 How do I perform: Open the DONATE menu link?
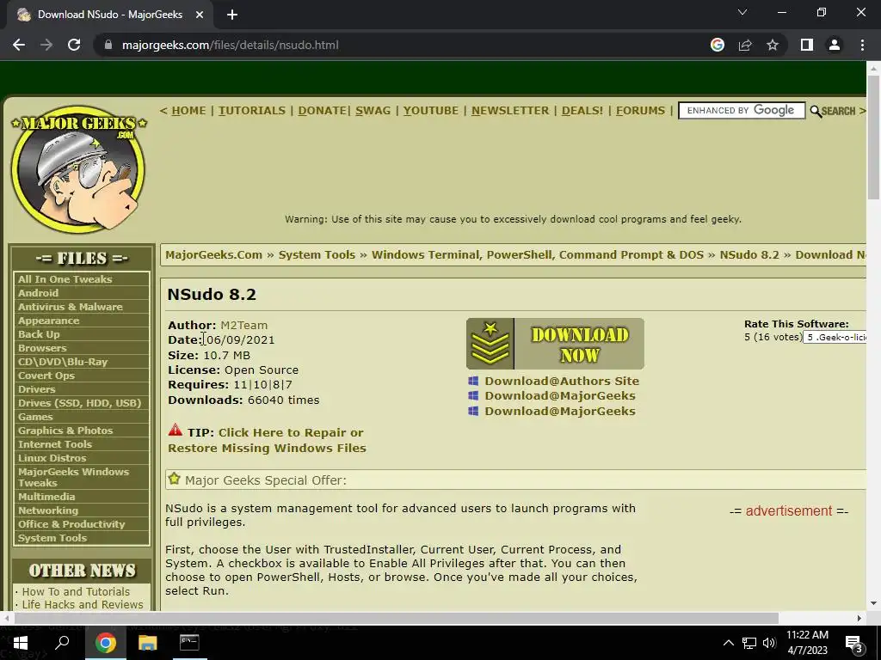click(322, 111)
